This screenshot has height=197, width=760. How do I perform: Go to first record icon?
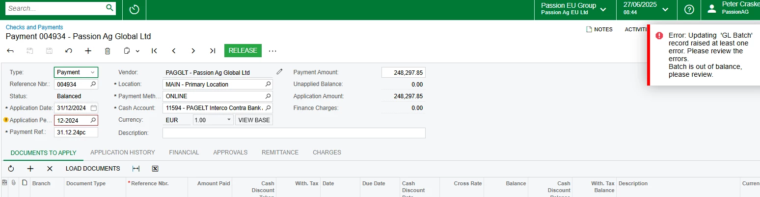[154, 50]
